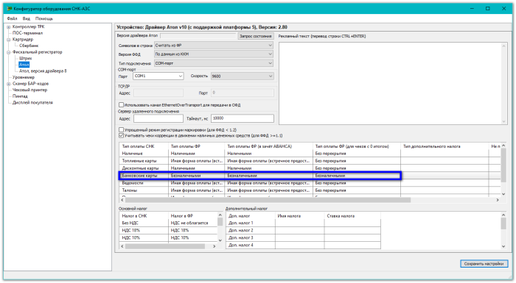Collapse the Фискальный регистратор tree node
516x283 pixels.
(x=9, y=52)
